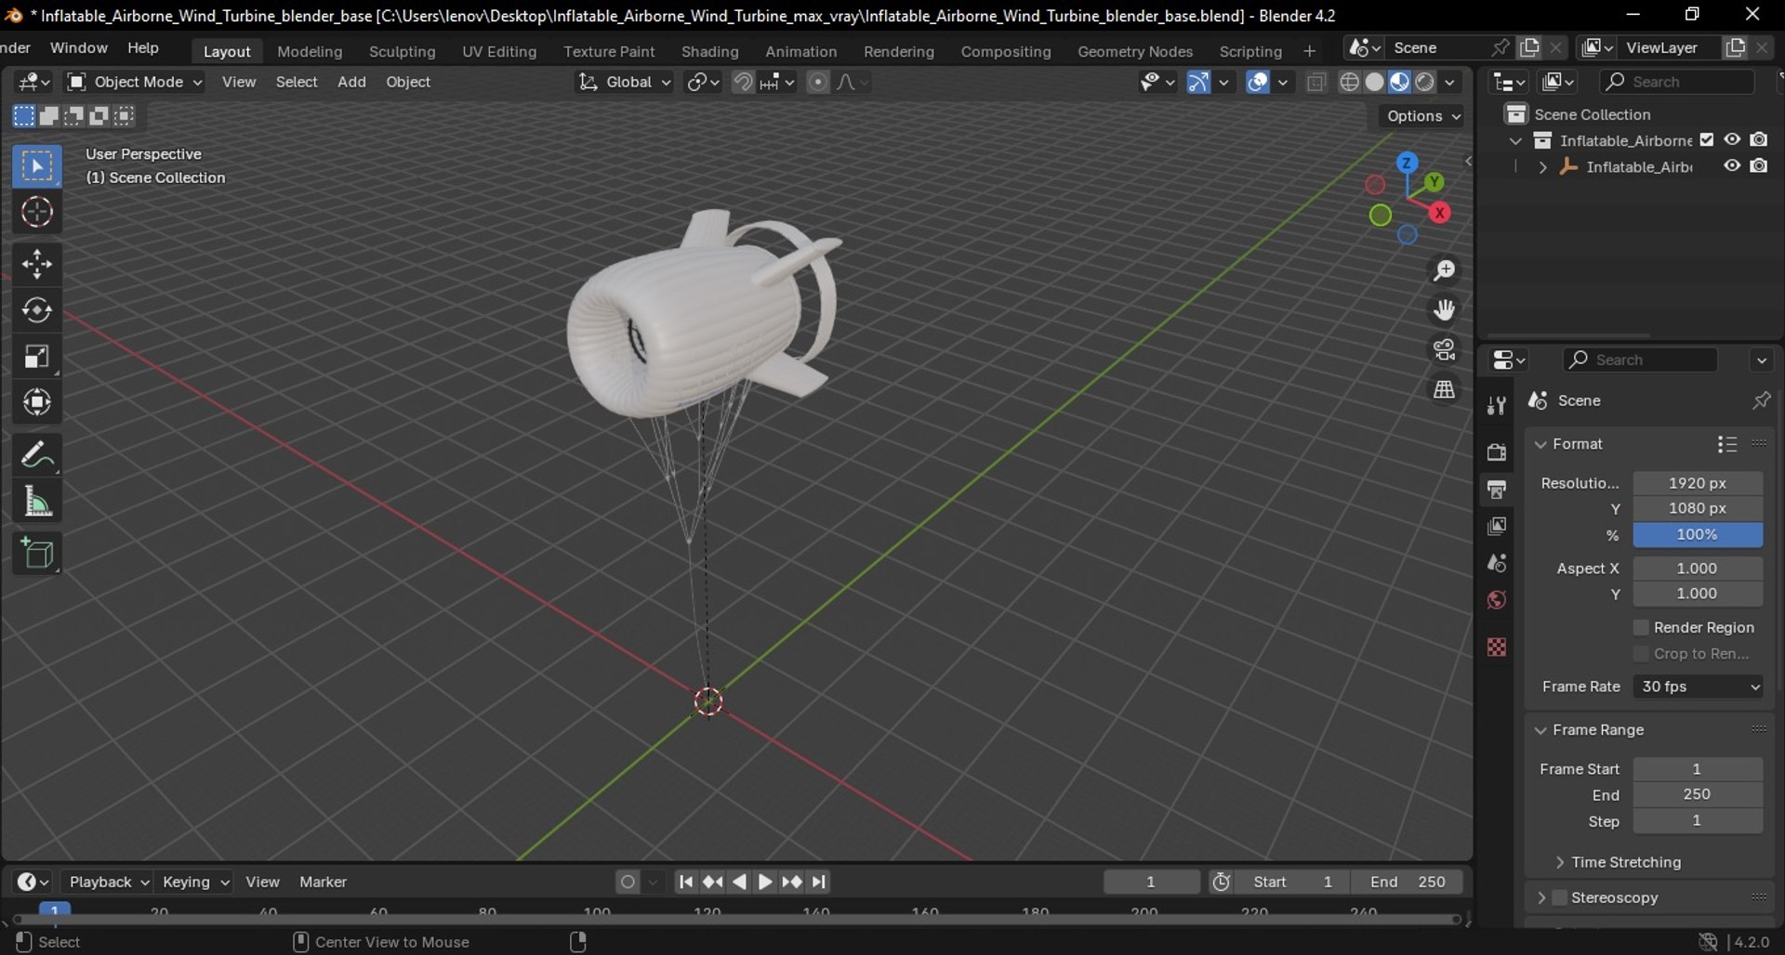
Task: Toggle X-ray mode
Action: (1316, 82)
